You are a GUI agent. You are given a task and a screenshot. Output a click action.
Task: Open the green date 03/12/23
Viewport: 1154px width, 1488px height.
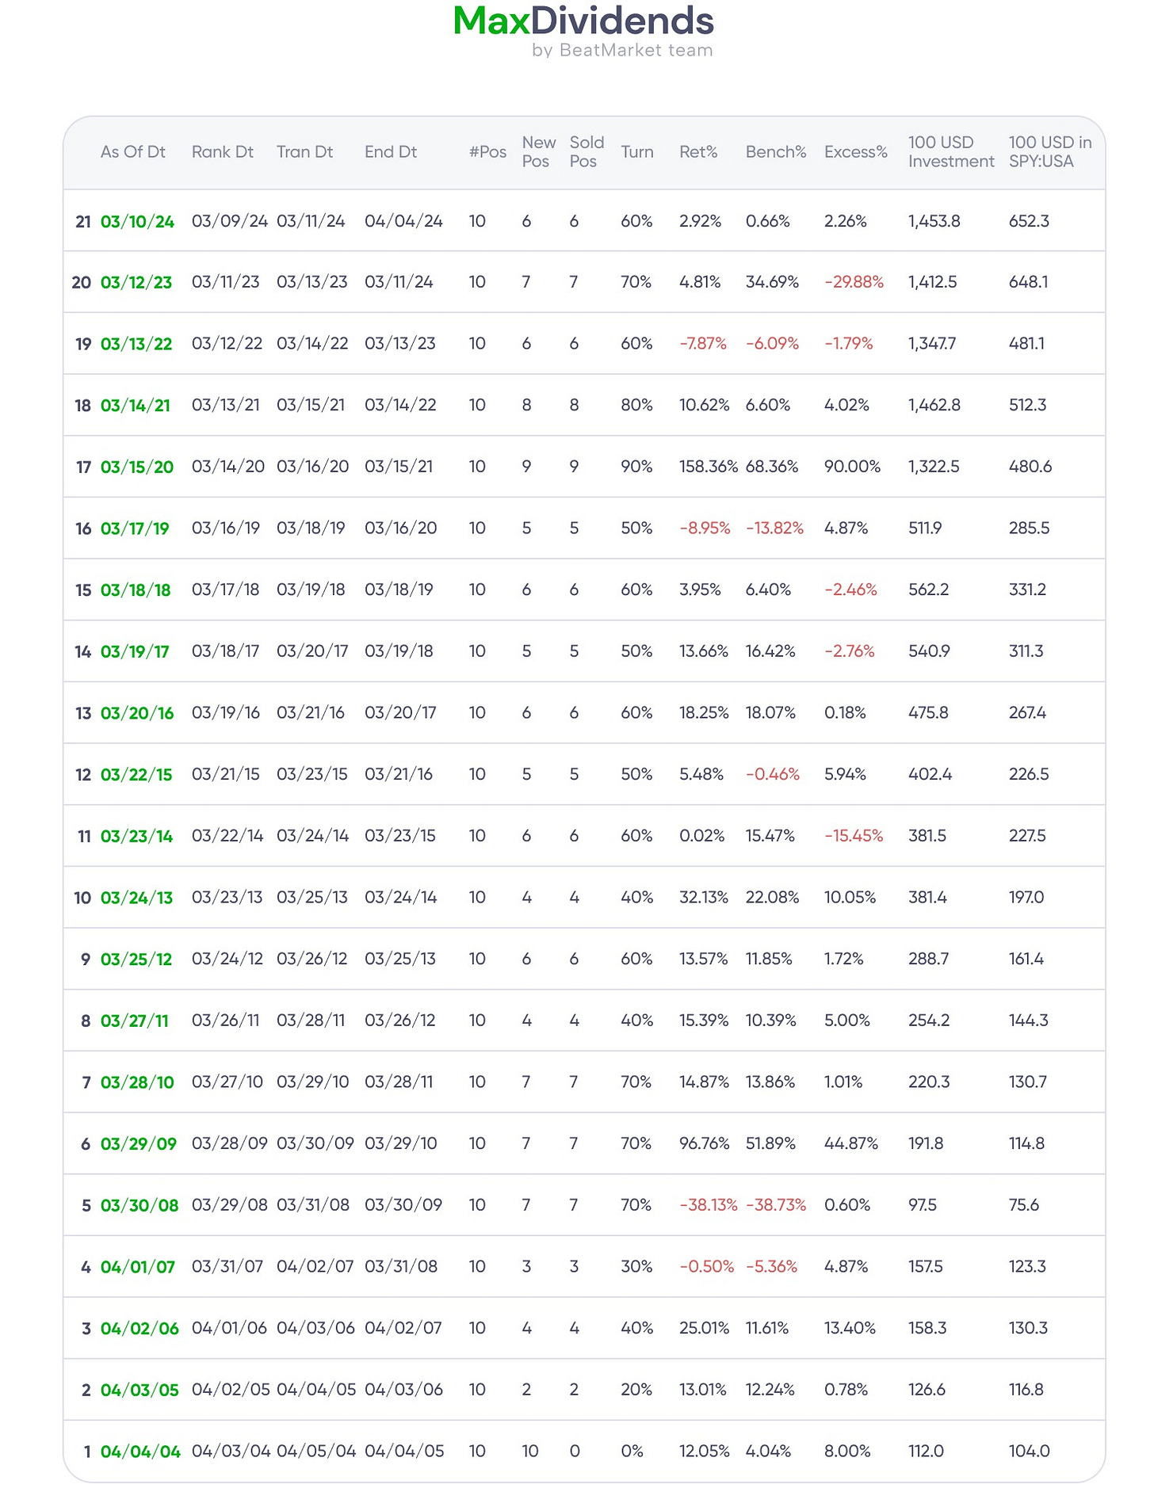136,283
